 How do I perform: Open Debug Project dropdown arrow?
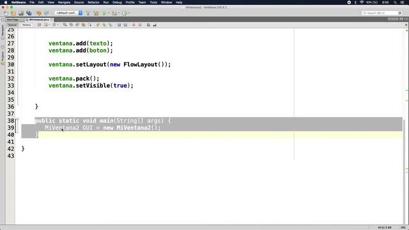[x=119, y=13]
